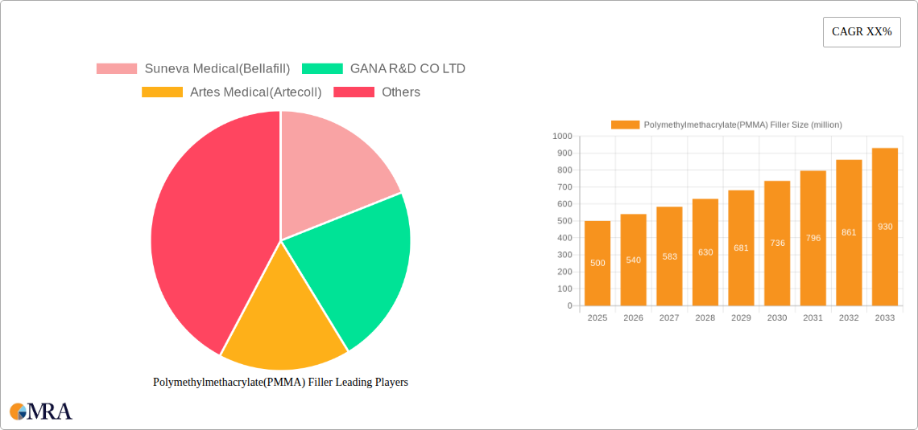The width and height of the screenshot is (918, 430).
Task: Select the 2029 bar showing 681
Action: coord(741,248)
